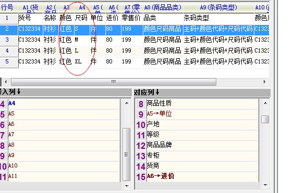
Task: Click the table's horizontal scrollbar left arrow
Action: pyautogui.click(x=6, y=82)
